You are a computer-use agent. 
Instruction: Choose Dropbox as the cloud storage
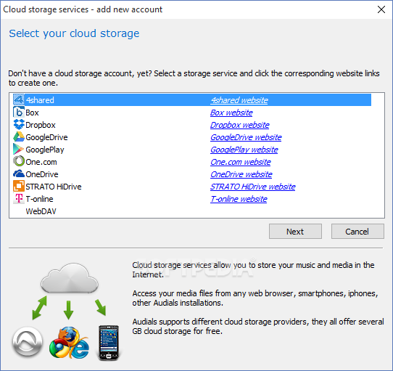(192, 124)
